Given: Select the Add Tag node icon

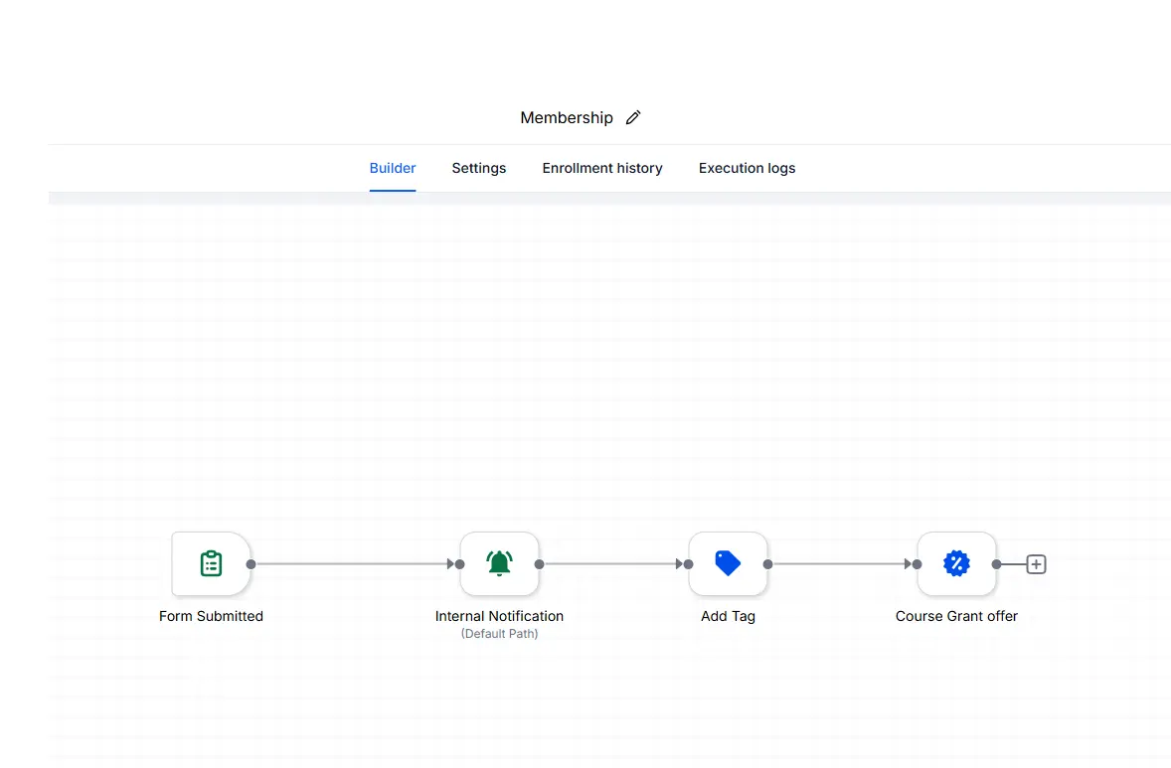Looking at the screenshot, I should tap(728, 564).
